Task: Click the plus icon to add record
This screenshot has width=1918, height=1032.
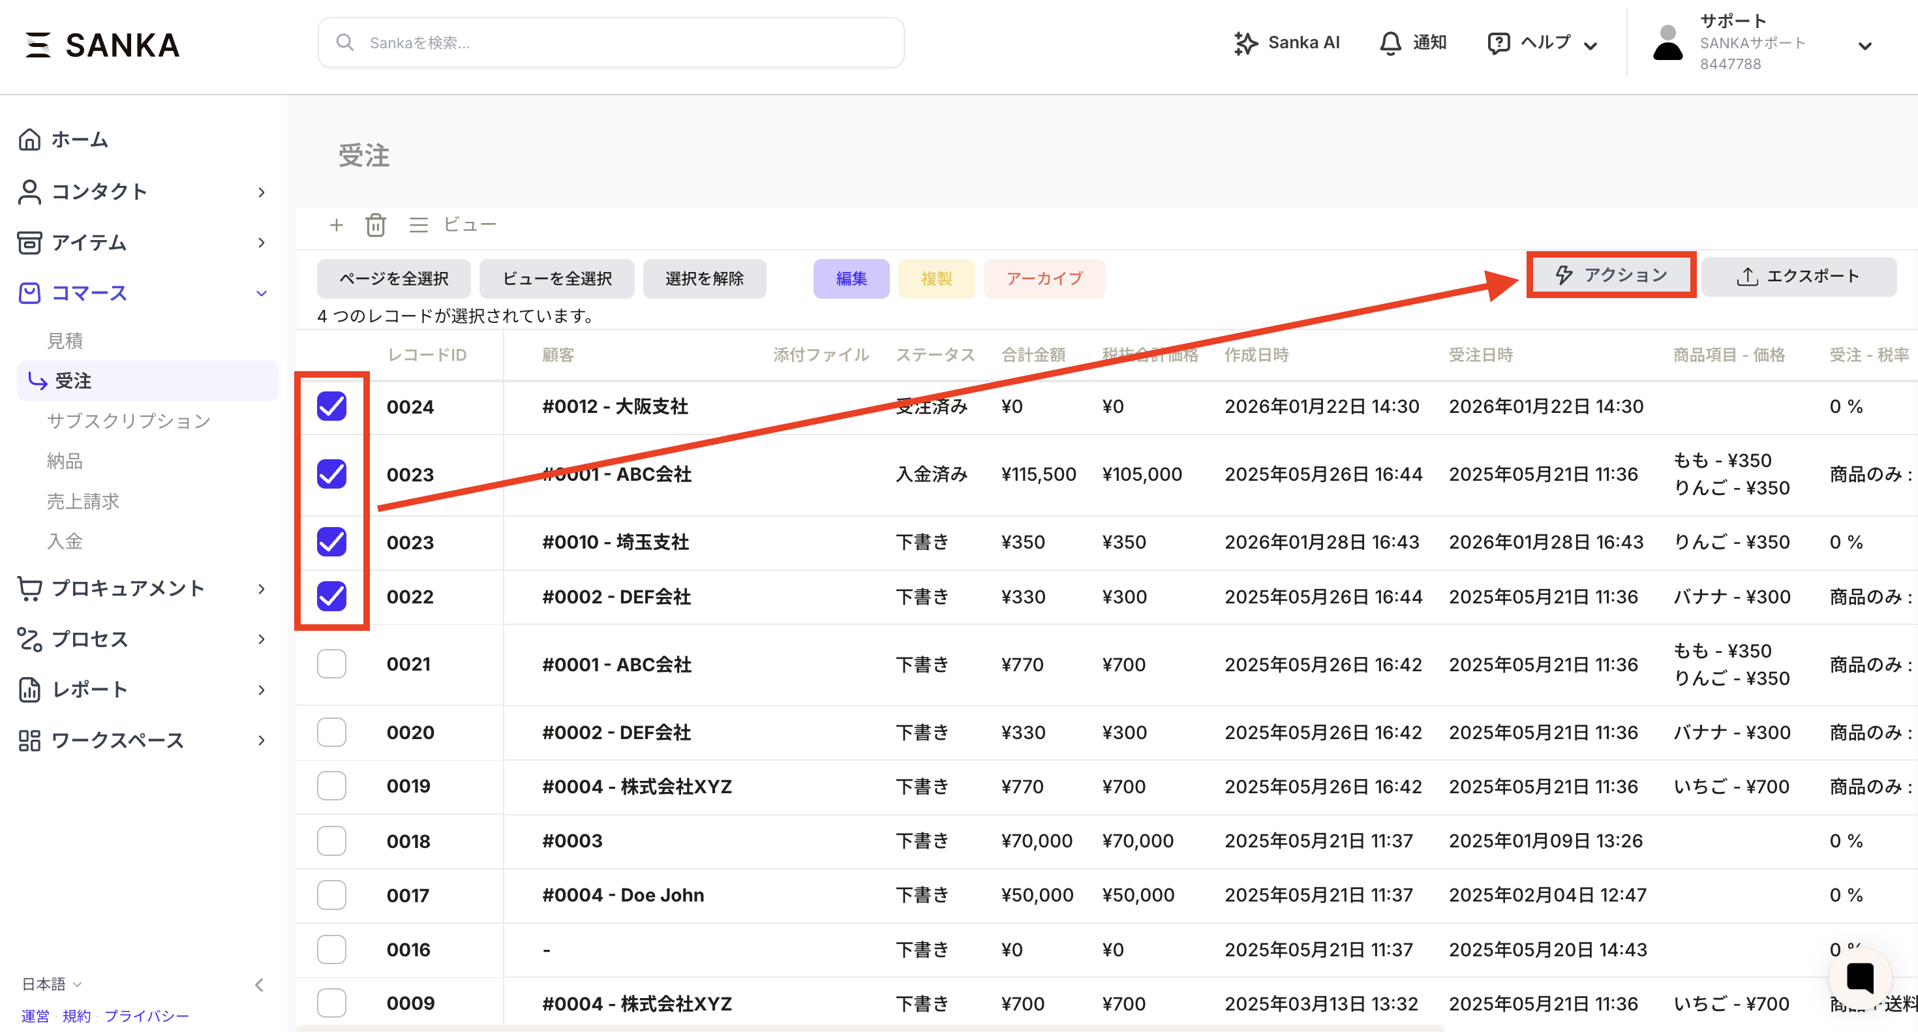Action: (x=337, y=225)
